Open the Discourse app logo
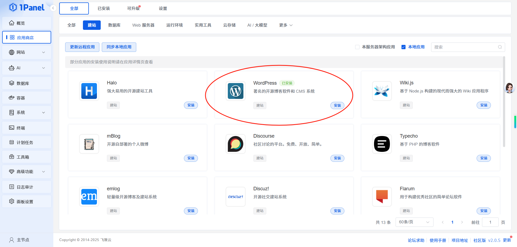The height and width of the screenshot is (247, 517). tap(236, 144)
